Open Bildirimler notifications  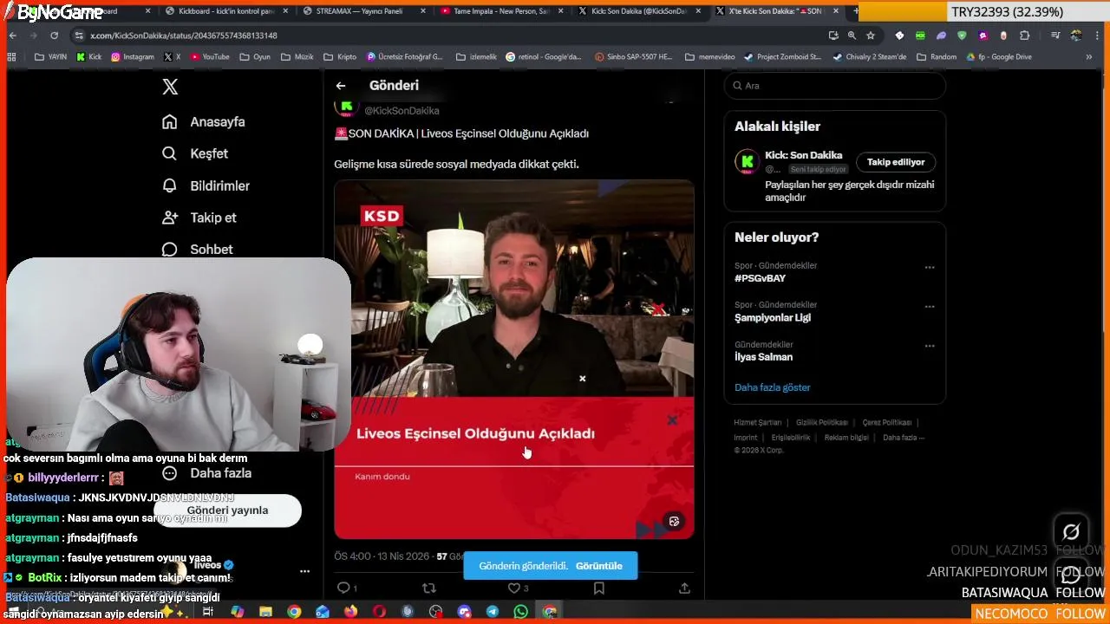tap(206, 185)
